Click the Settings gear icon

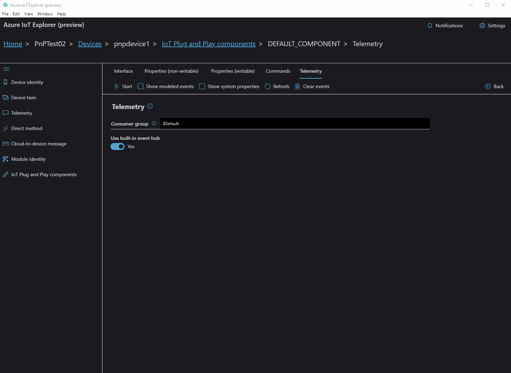pos(482,26)
